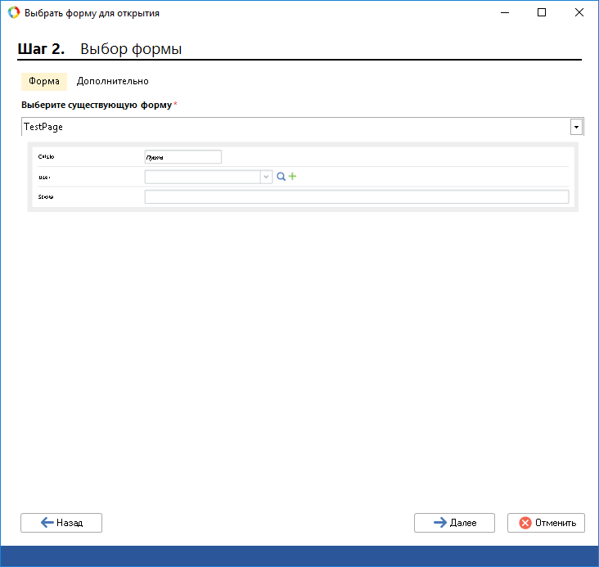Minimize the form selection window
The height and width of the screenshot is (567, 599).
(x=503, y=13)
